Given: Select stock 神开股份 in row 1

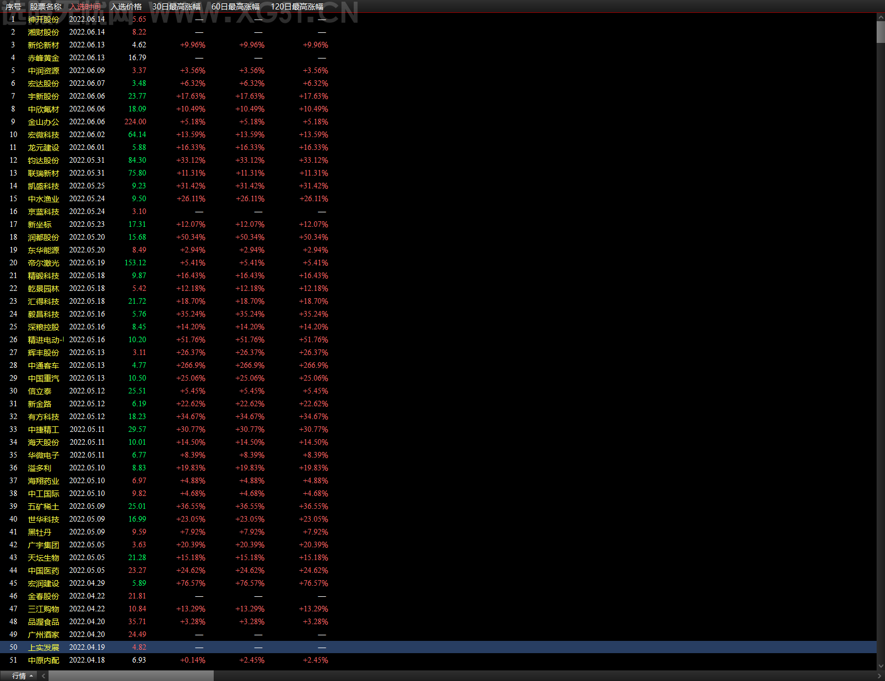Looking at the screenshot, I should click(44, 20).
